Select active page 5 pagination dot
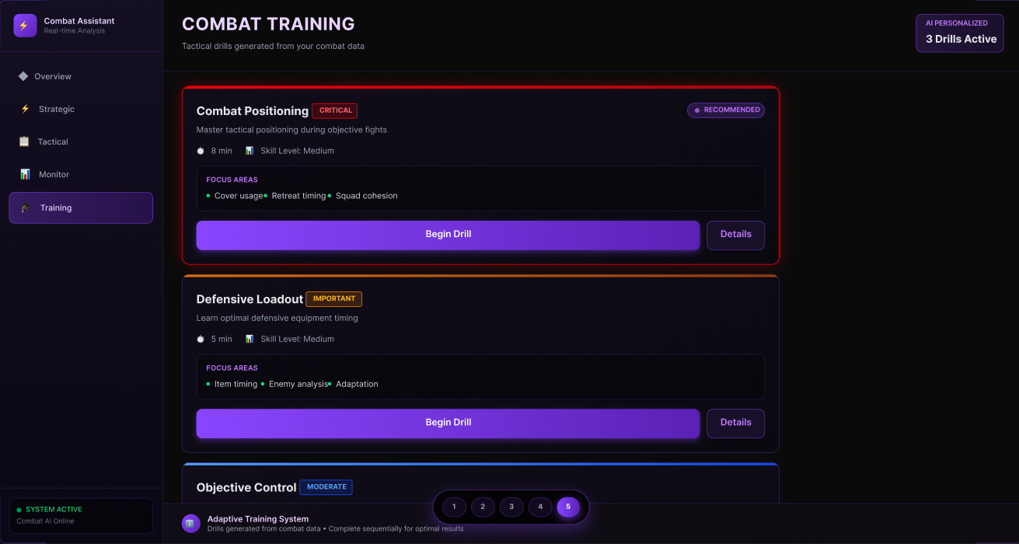The width and height of the screenshot is (1019, 544). tap(568, 507)
